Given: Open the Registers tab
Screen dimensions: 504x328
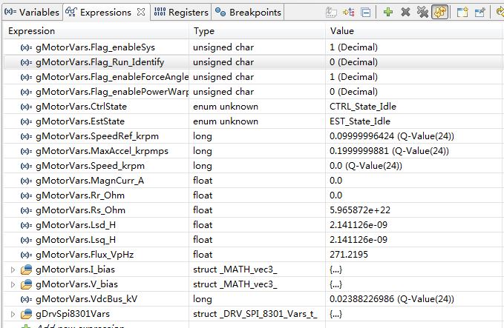Looking at the screenshot, I should (182, 13).
